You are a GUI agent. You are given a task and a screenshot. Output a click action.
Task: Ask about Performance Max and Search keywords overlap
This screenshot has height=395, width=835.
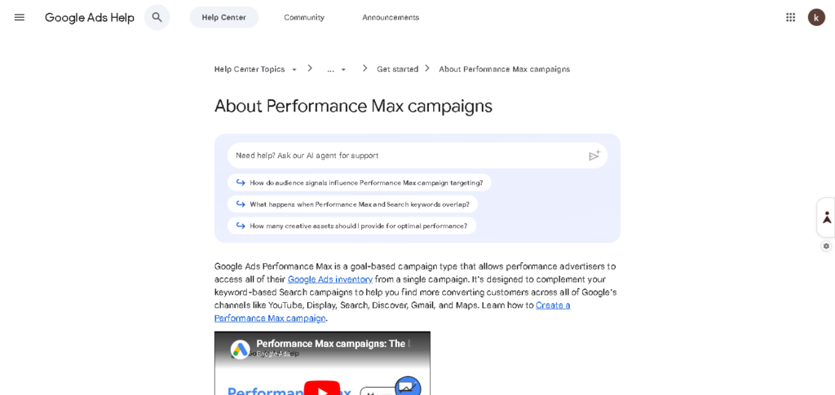coord(352,204)
